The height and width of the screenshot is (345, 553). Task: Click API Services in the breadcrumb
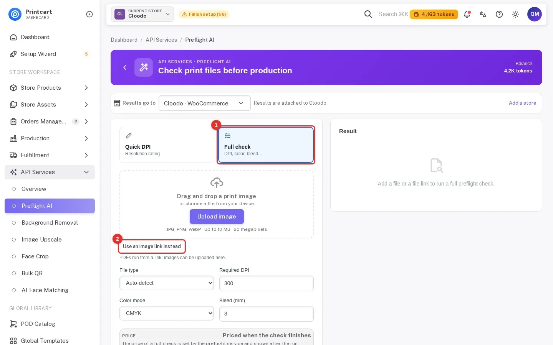click(161, 40)
